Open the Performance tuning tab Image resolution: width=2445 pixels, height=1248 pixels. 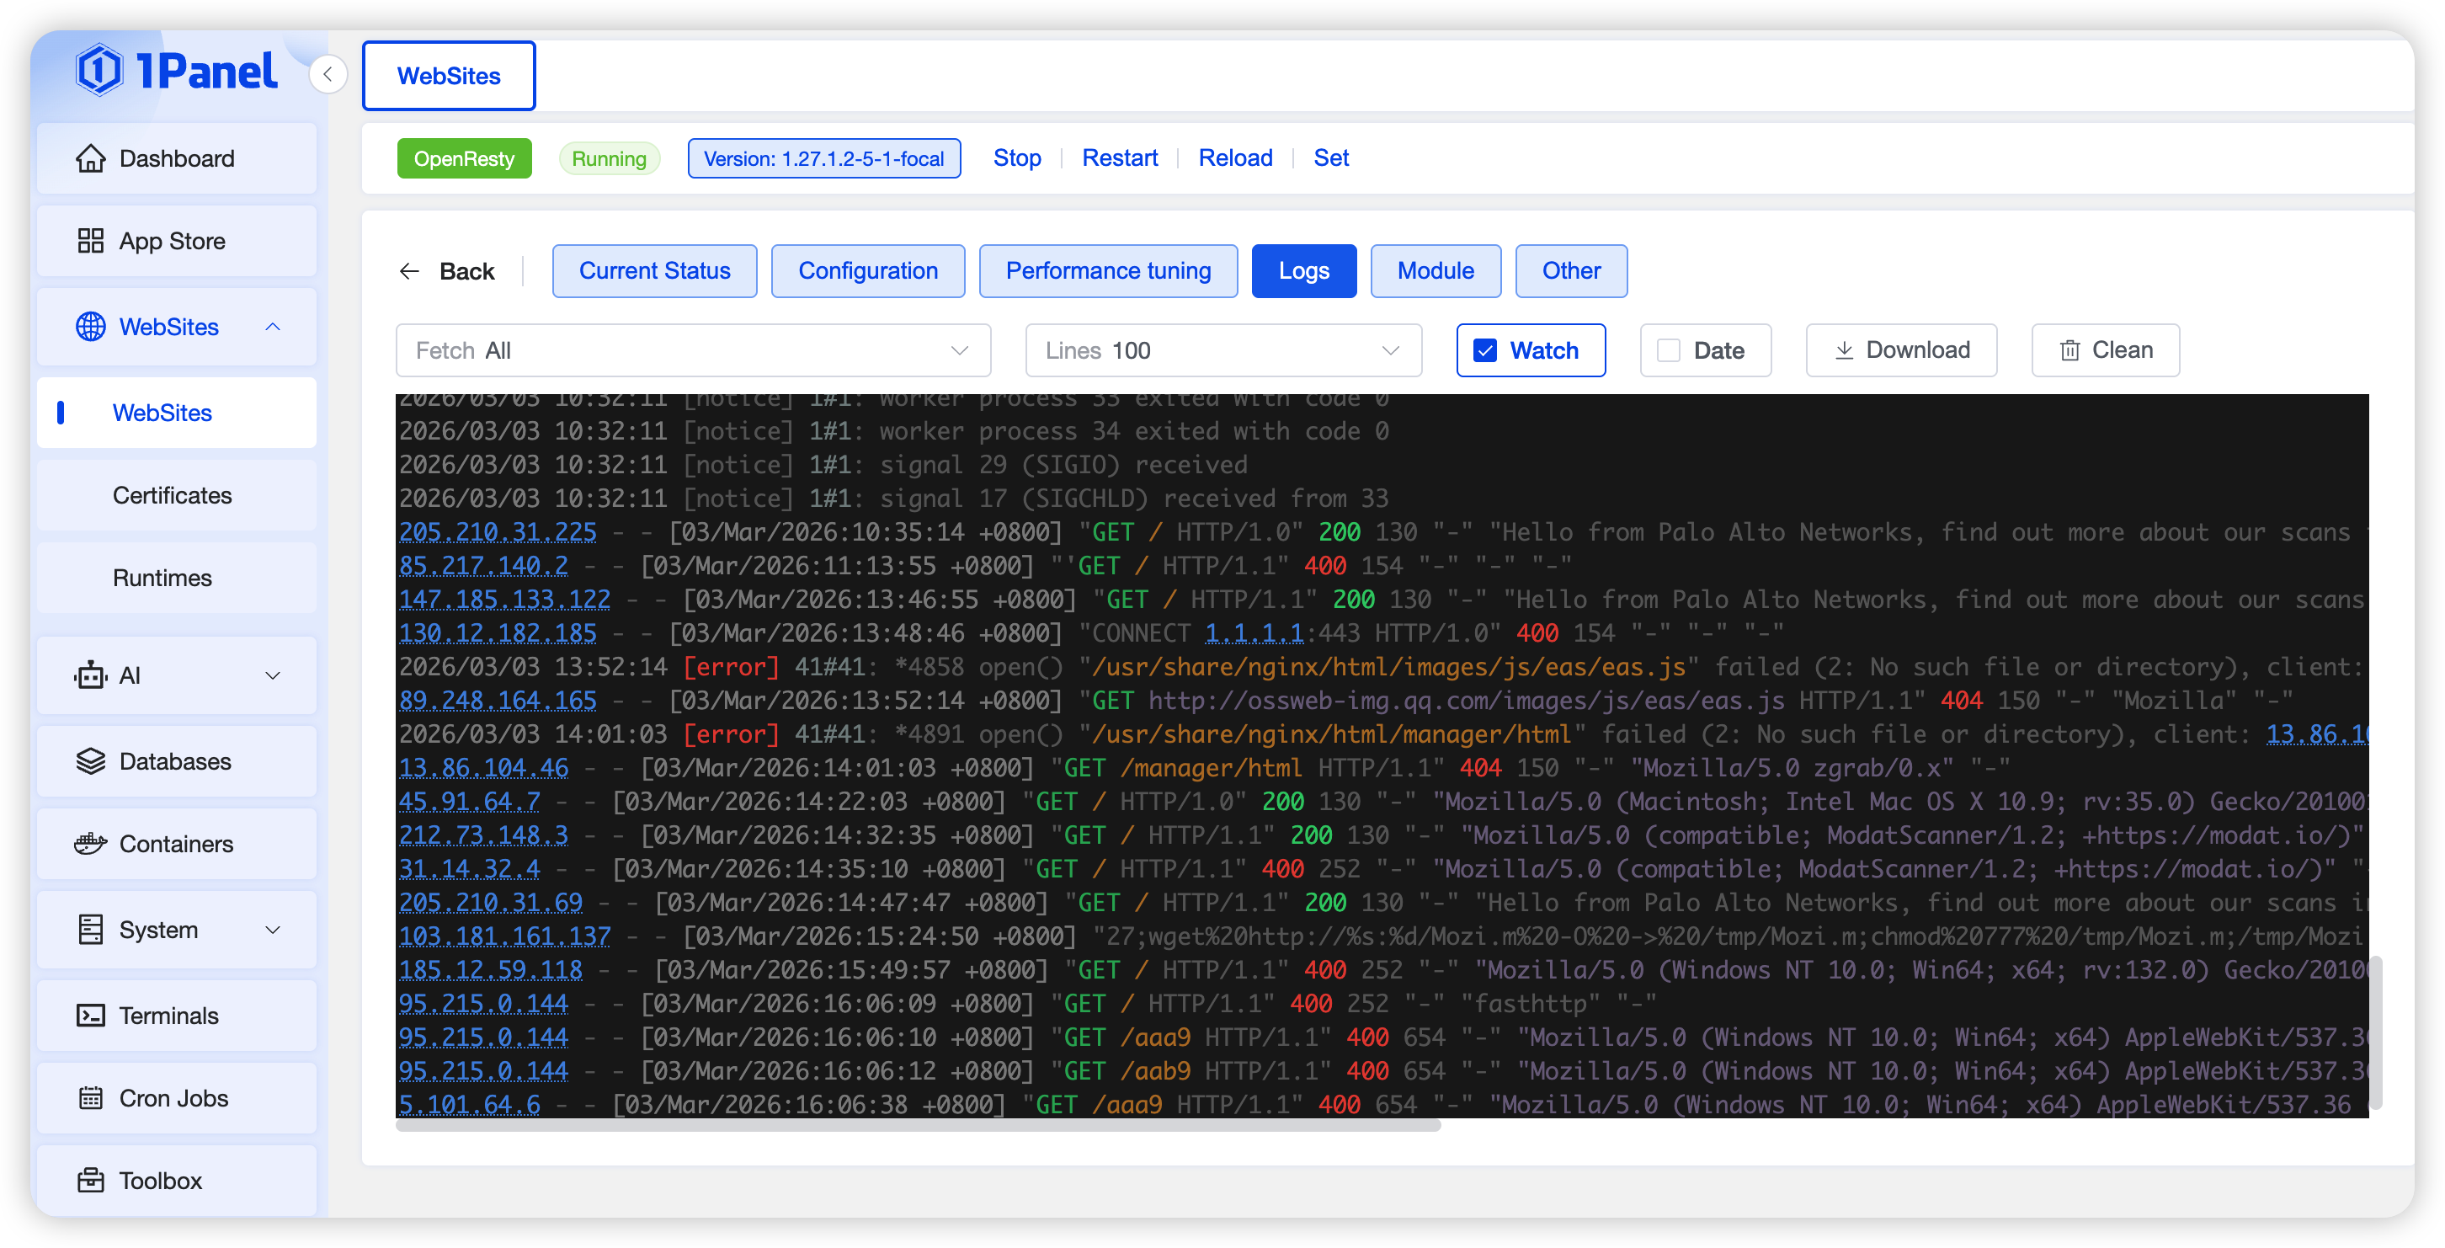1108,271
